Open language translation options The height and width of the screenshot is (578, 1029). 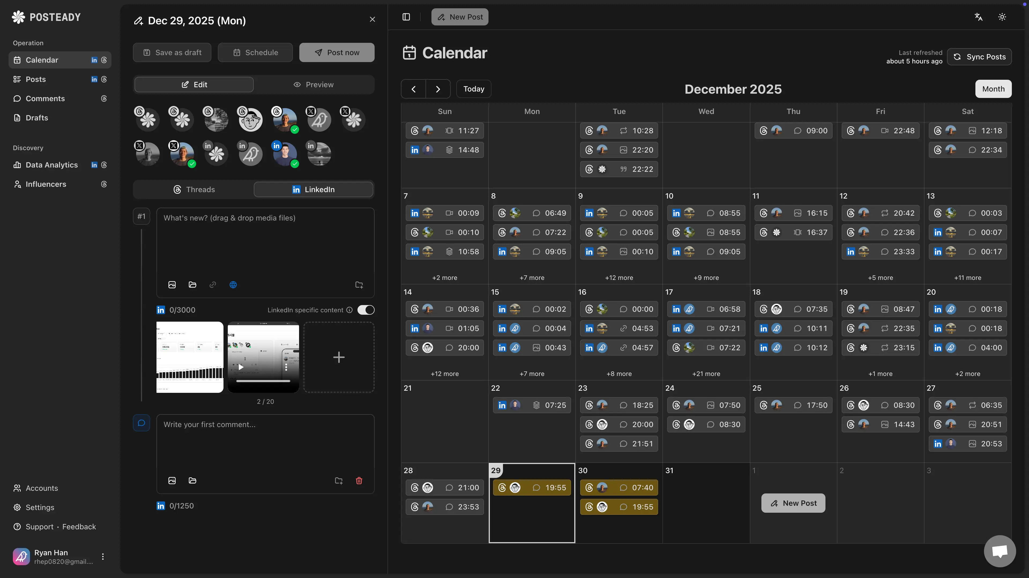click(x=978, y=17)
